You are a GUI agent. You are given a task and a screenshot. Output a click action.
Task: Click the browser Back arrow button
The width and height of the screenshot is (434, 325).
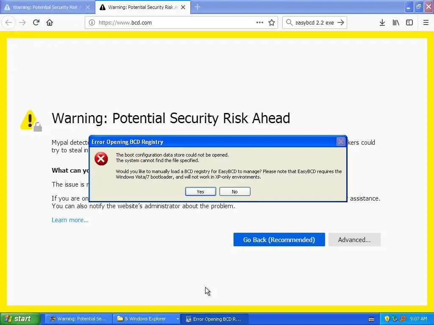click(x=8, y=22)
